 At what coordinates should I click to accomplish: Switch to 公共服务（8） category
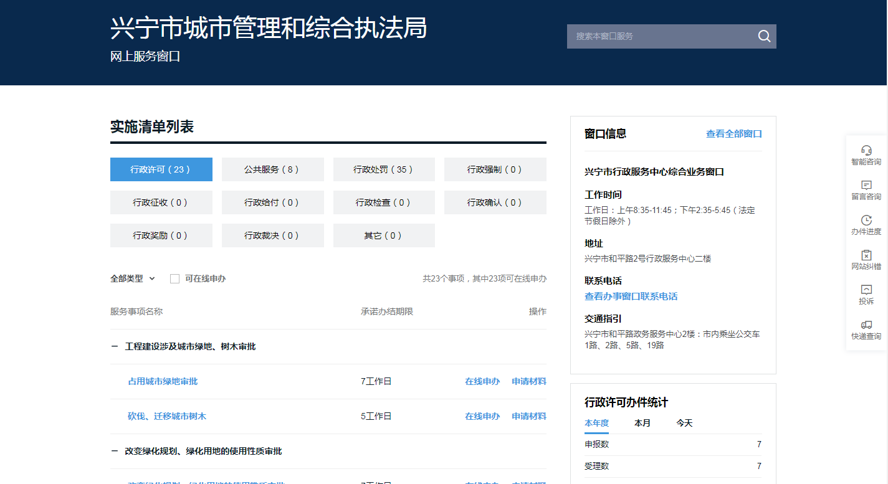click(273, 169)
